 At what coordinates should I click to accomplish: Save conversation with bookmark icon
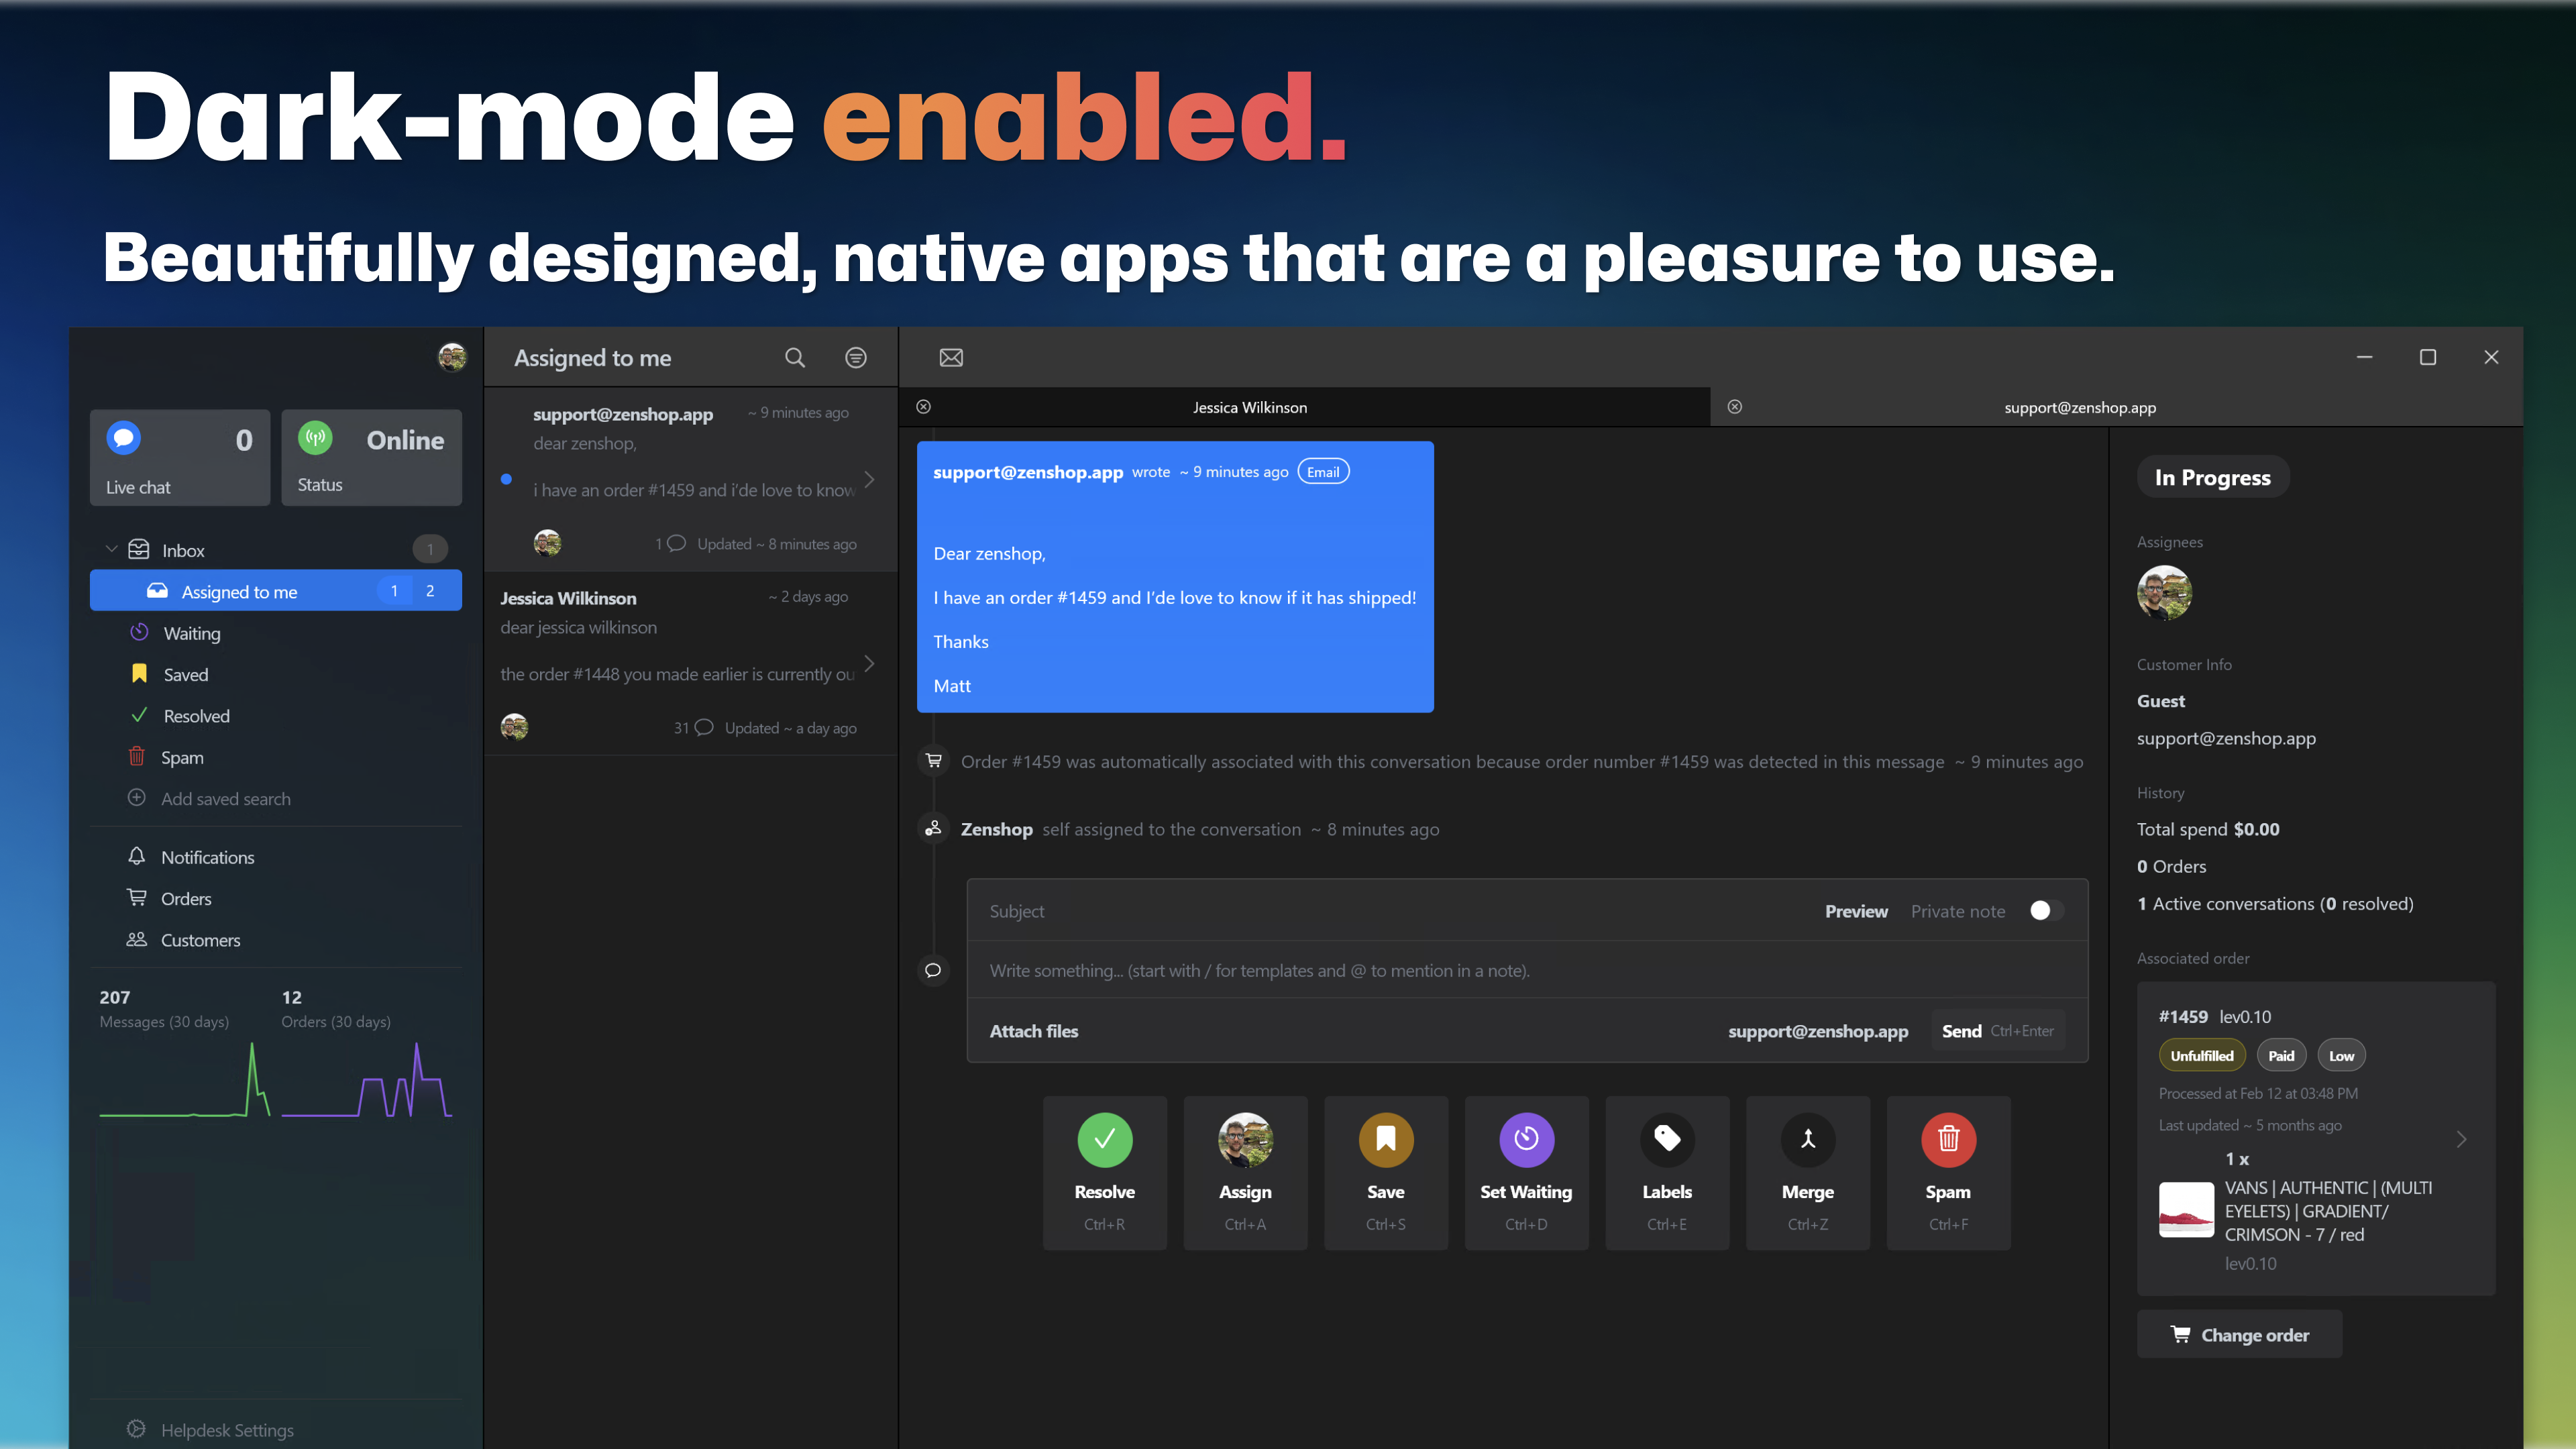(1385, 1140)
